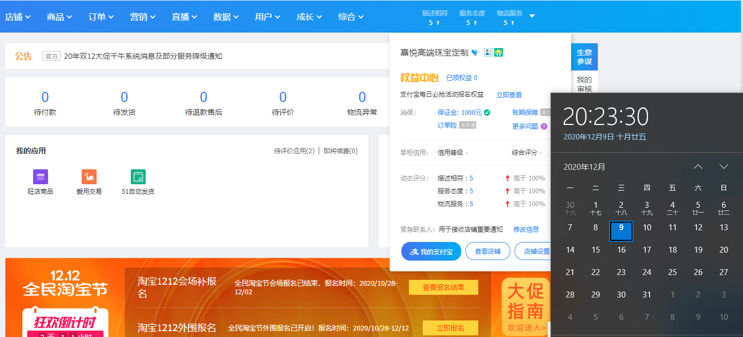Click the 账期保障 link
The width and height of the screenshot is (743, 337).
(525, 113)
